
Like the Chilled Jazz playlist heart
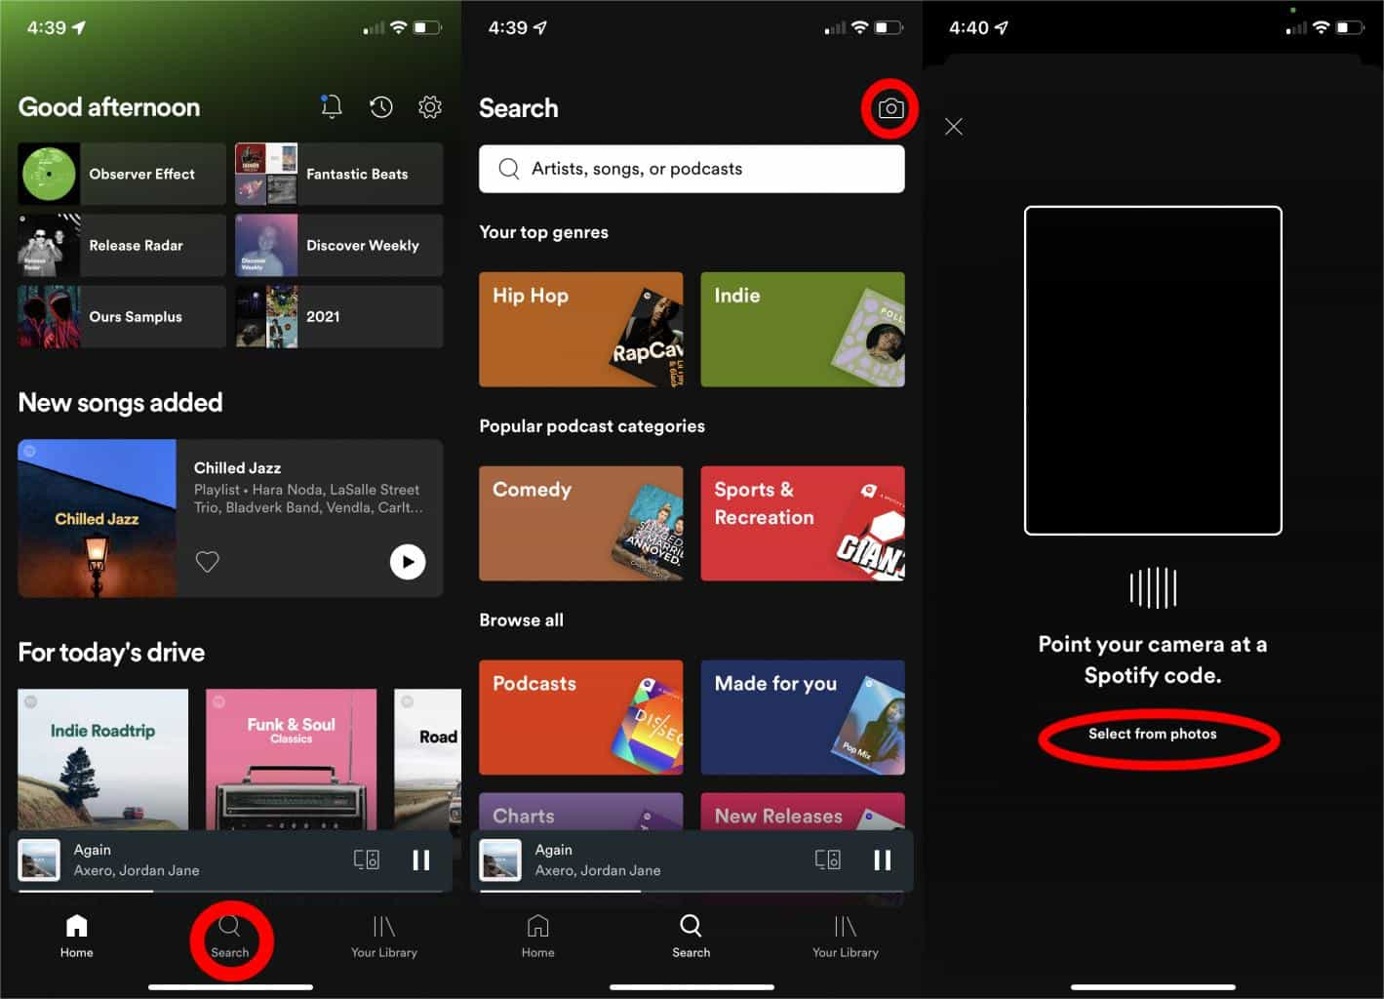[207, 561]
